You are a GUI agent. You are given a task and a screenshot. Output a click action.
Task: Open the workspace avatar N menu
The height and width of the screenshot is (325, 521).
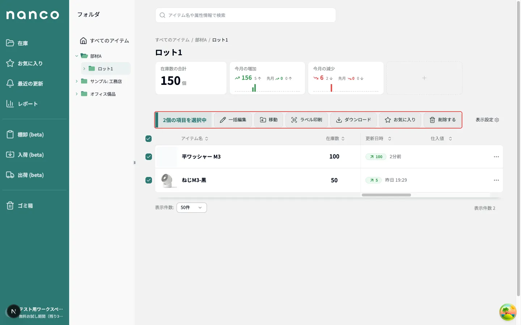[14, 311]
